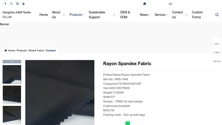
Task: Click the 'MOQ:1M' text
Action: (109, 110)
